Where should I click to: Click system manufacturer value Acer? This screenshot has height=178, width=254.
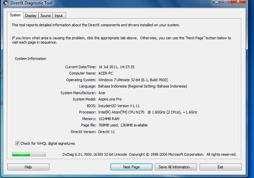pos(102,93)
